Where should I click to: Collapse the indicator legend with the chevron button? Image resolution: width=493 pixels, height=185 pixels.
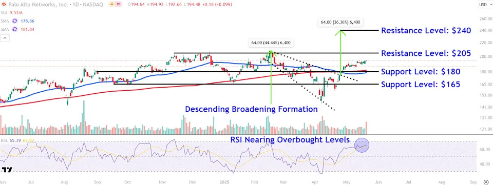pyautogui.click(x=5, y=38)
